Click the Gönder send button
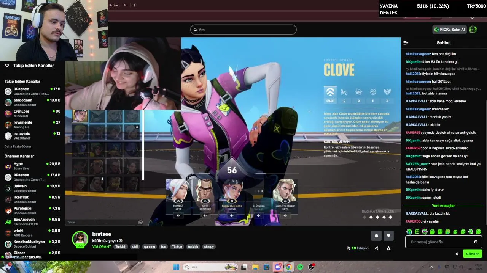The height and width of the screenshot is (273, 487). (473, 254)
